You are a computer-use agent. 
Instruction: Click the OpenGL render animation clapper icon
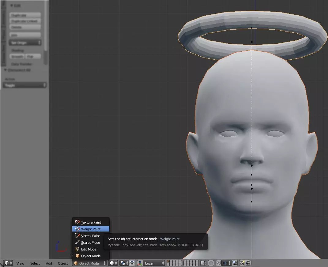pos(248,263)
